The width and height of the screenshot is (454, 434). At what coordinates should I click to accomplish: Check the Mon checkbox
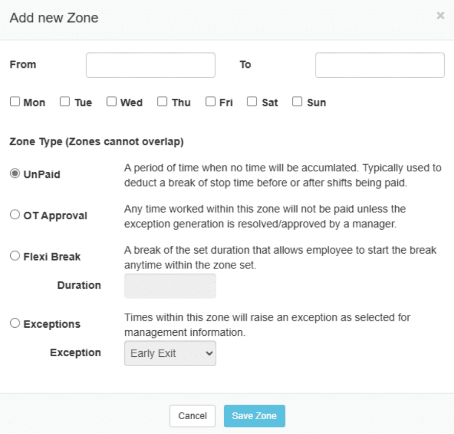[15, 102]
